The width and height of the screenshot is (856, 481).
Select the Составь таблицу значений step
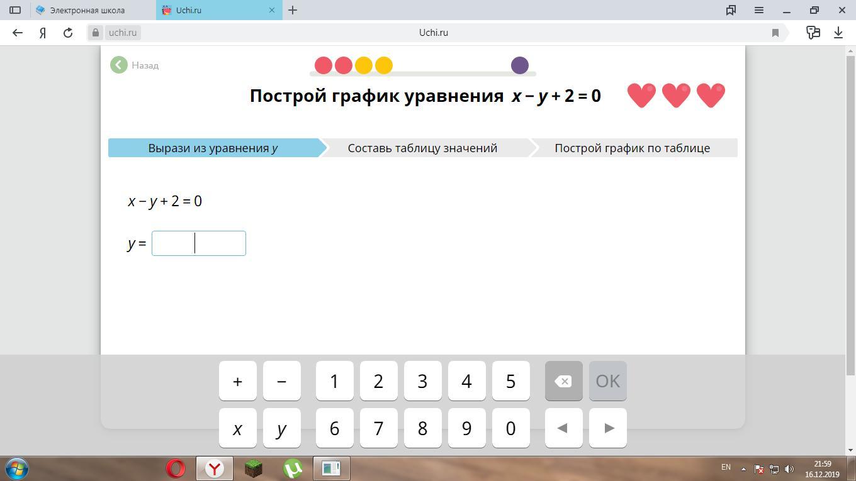[422, 148]
